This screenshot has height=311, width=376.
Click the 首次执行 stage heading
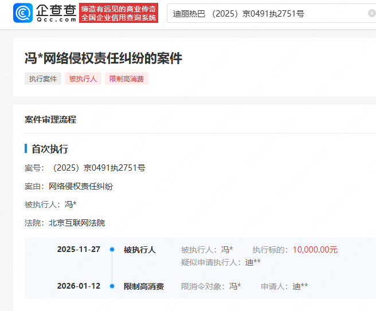[50, 149]
